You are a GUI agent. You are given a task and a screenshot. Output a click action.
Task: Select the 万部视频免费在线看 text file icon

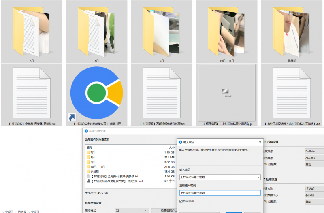click(161, 92)
